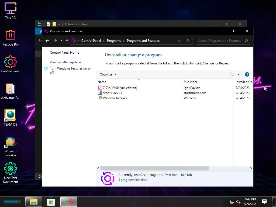Viewport: 276px width, 207px height.
Task: Select the Winaero Tweaker program entry
Action: click(x=115, y=98)
